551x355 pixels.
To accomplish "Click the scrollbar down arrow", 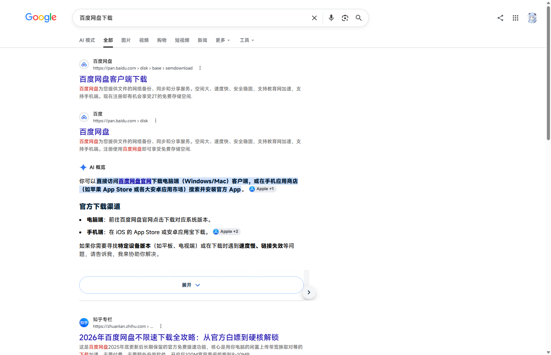I will (x=548, y=352).
